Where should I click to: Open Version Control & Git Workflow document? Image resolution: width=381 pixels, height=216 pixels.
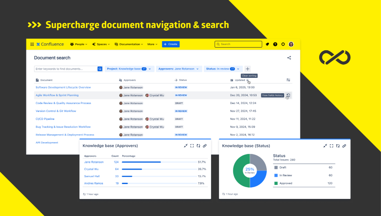tap(56, 111)
